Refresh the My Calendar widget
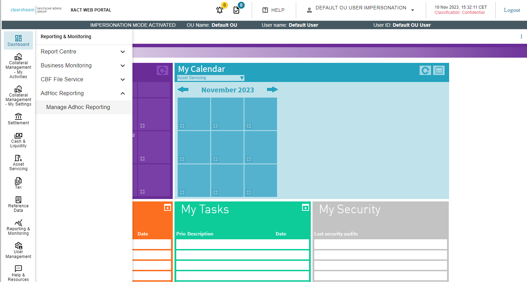 click(425, 70)
